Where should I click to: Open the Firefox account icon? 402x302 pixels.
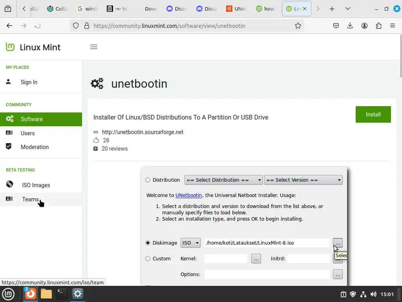(x=364, y=26)
